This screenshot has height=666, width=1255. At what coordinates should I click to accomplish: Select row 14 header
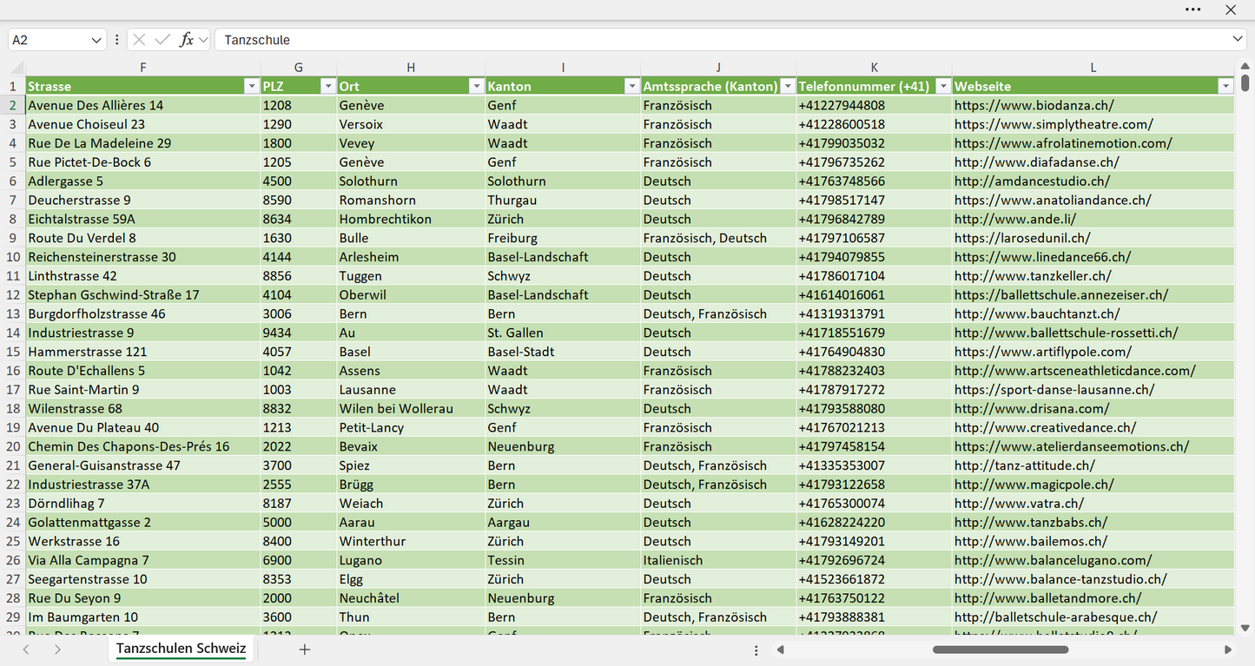(x=13, y=333)
